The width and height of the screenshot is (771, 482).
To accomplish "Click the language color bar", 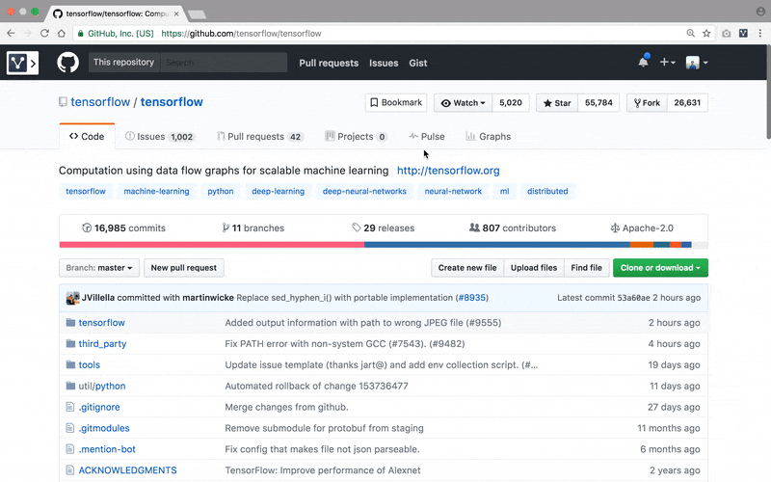I will 385,245.
